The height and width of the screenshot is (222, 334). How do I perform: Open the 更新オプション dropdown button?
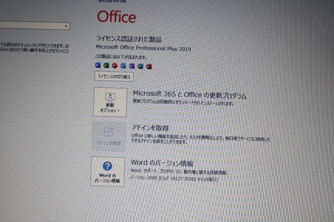(x=110, y=102)
